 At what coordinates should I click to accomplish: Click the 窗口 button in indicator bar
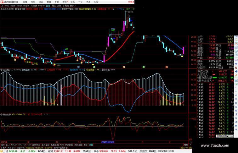pos(8,145)
